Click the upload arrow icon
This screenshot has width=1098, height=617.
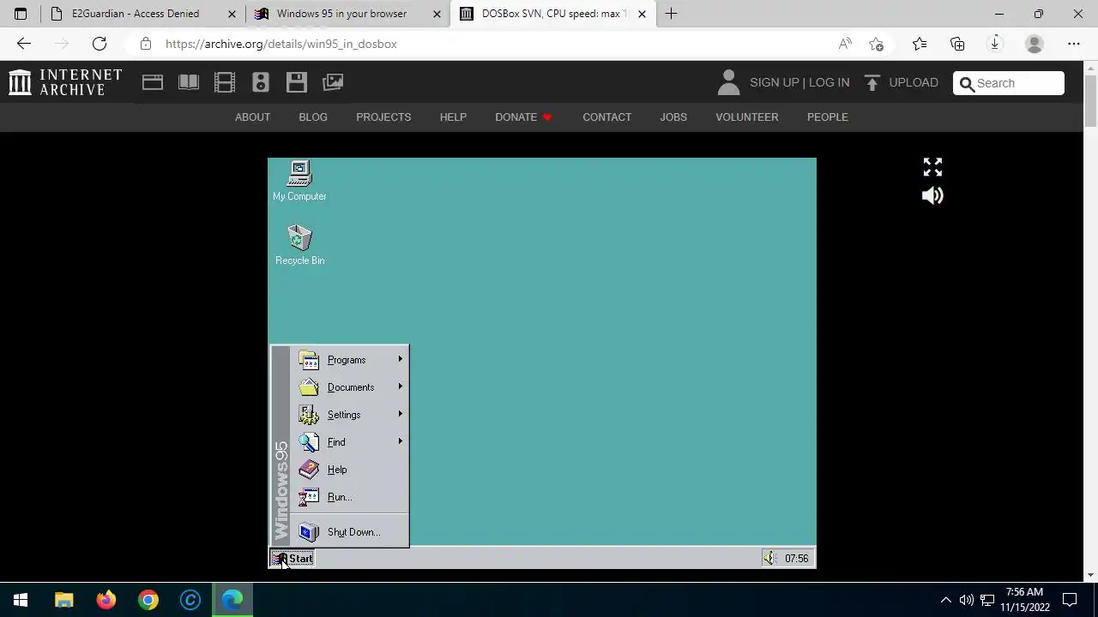[872, 82]
